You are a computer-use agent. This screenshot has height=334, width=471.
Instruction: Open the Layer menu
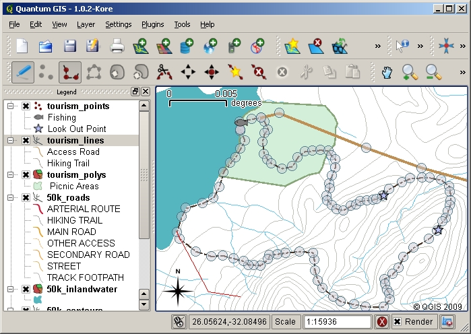pos(86,24)
